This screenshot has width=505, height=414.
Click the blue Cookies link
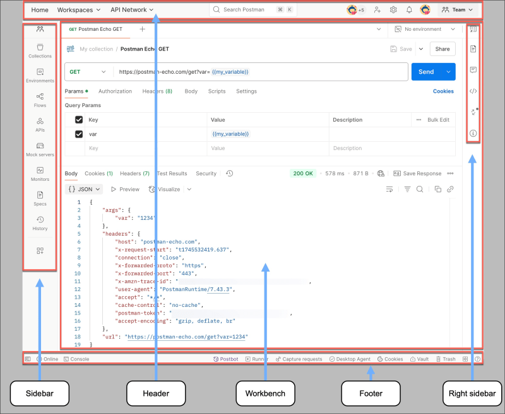point(443,91)
